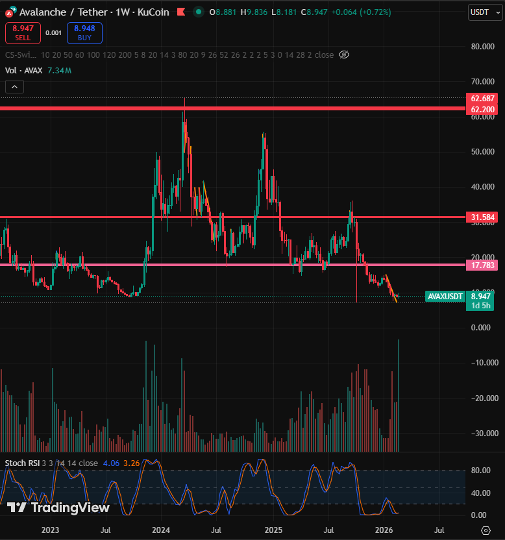Click the 17.783 pink line price label

coord(483,265)
